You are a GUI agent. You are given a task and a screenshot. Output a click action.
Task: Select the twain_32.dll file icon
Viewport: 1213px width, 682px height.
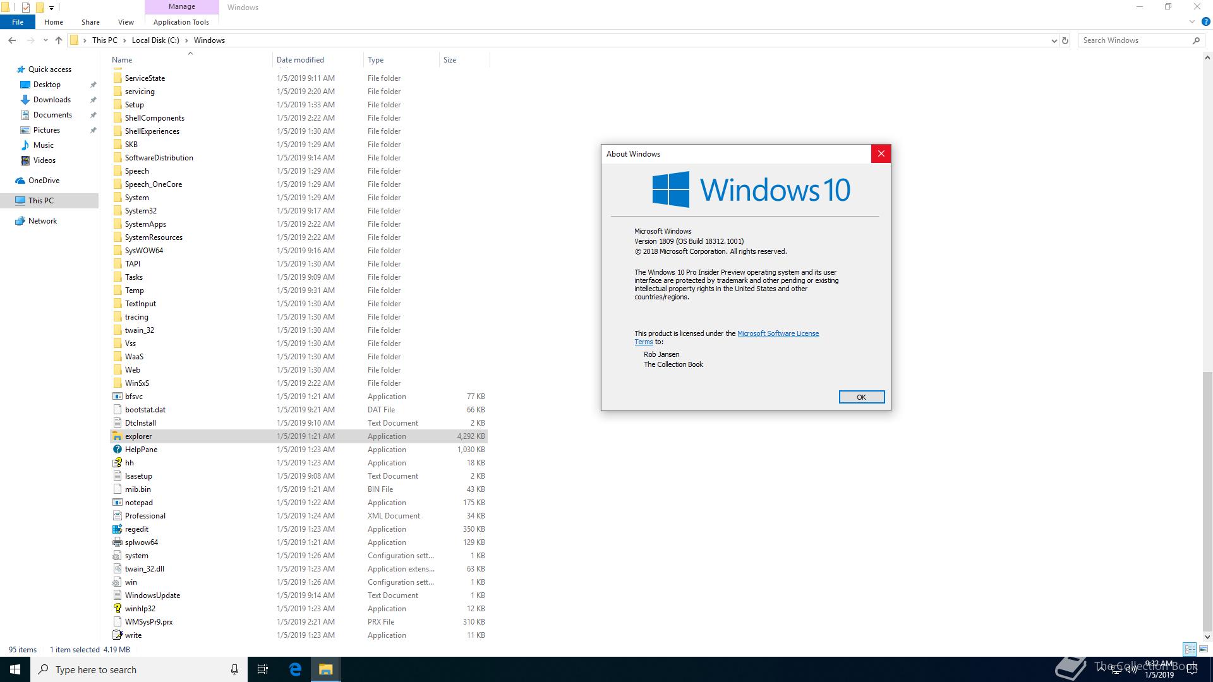point(118,569)
